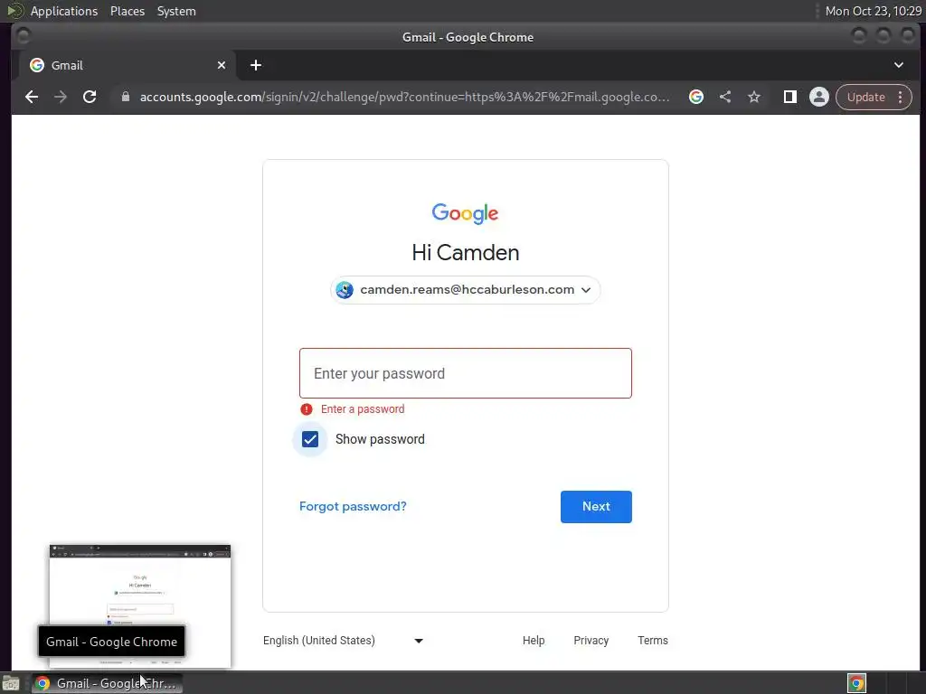Open the English (United States) language dropdown

343,641
